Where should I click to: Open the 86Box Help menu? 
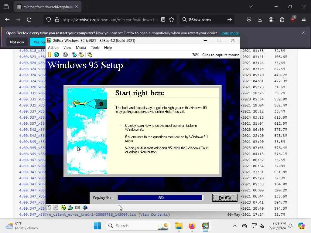tap(108, 48)
